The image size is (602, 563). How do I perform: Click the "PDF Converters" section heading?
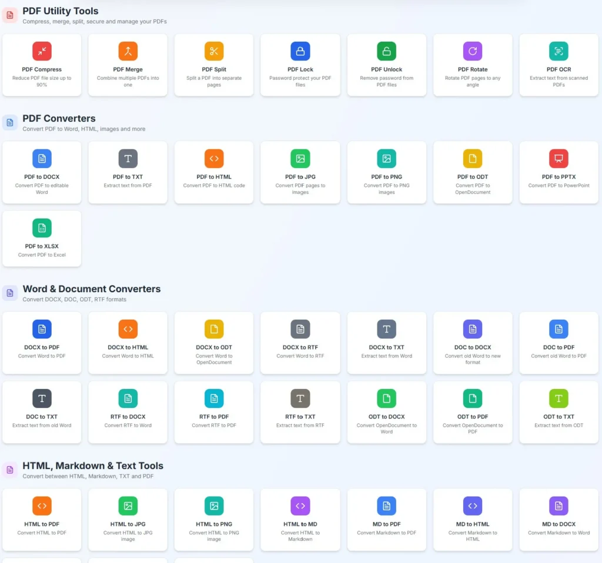coord(59,118)
